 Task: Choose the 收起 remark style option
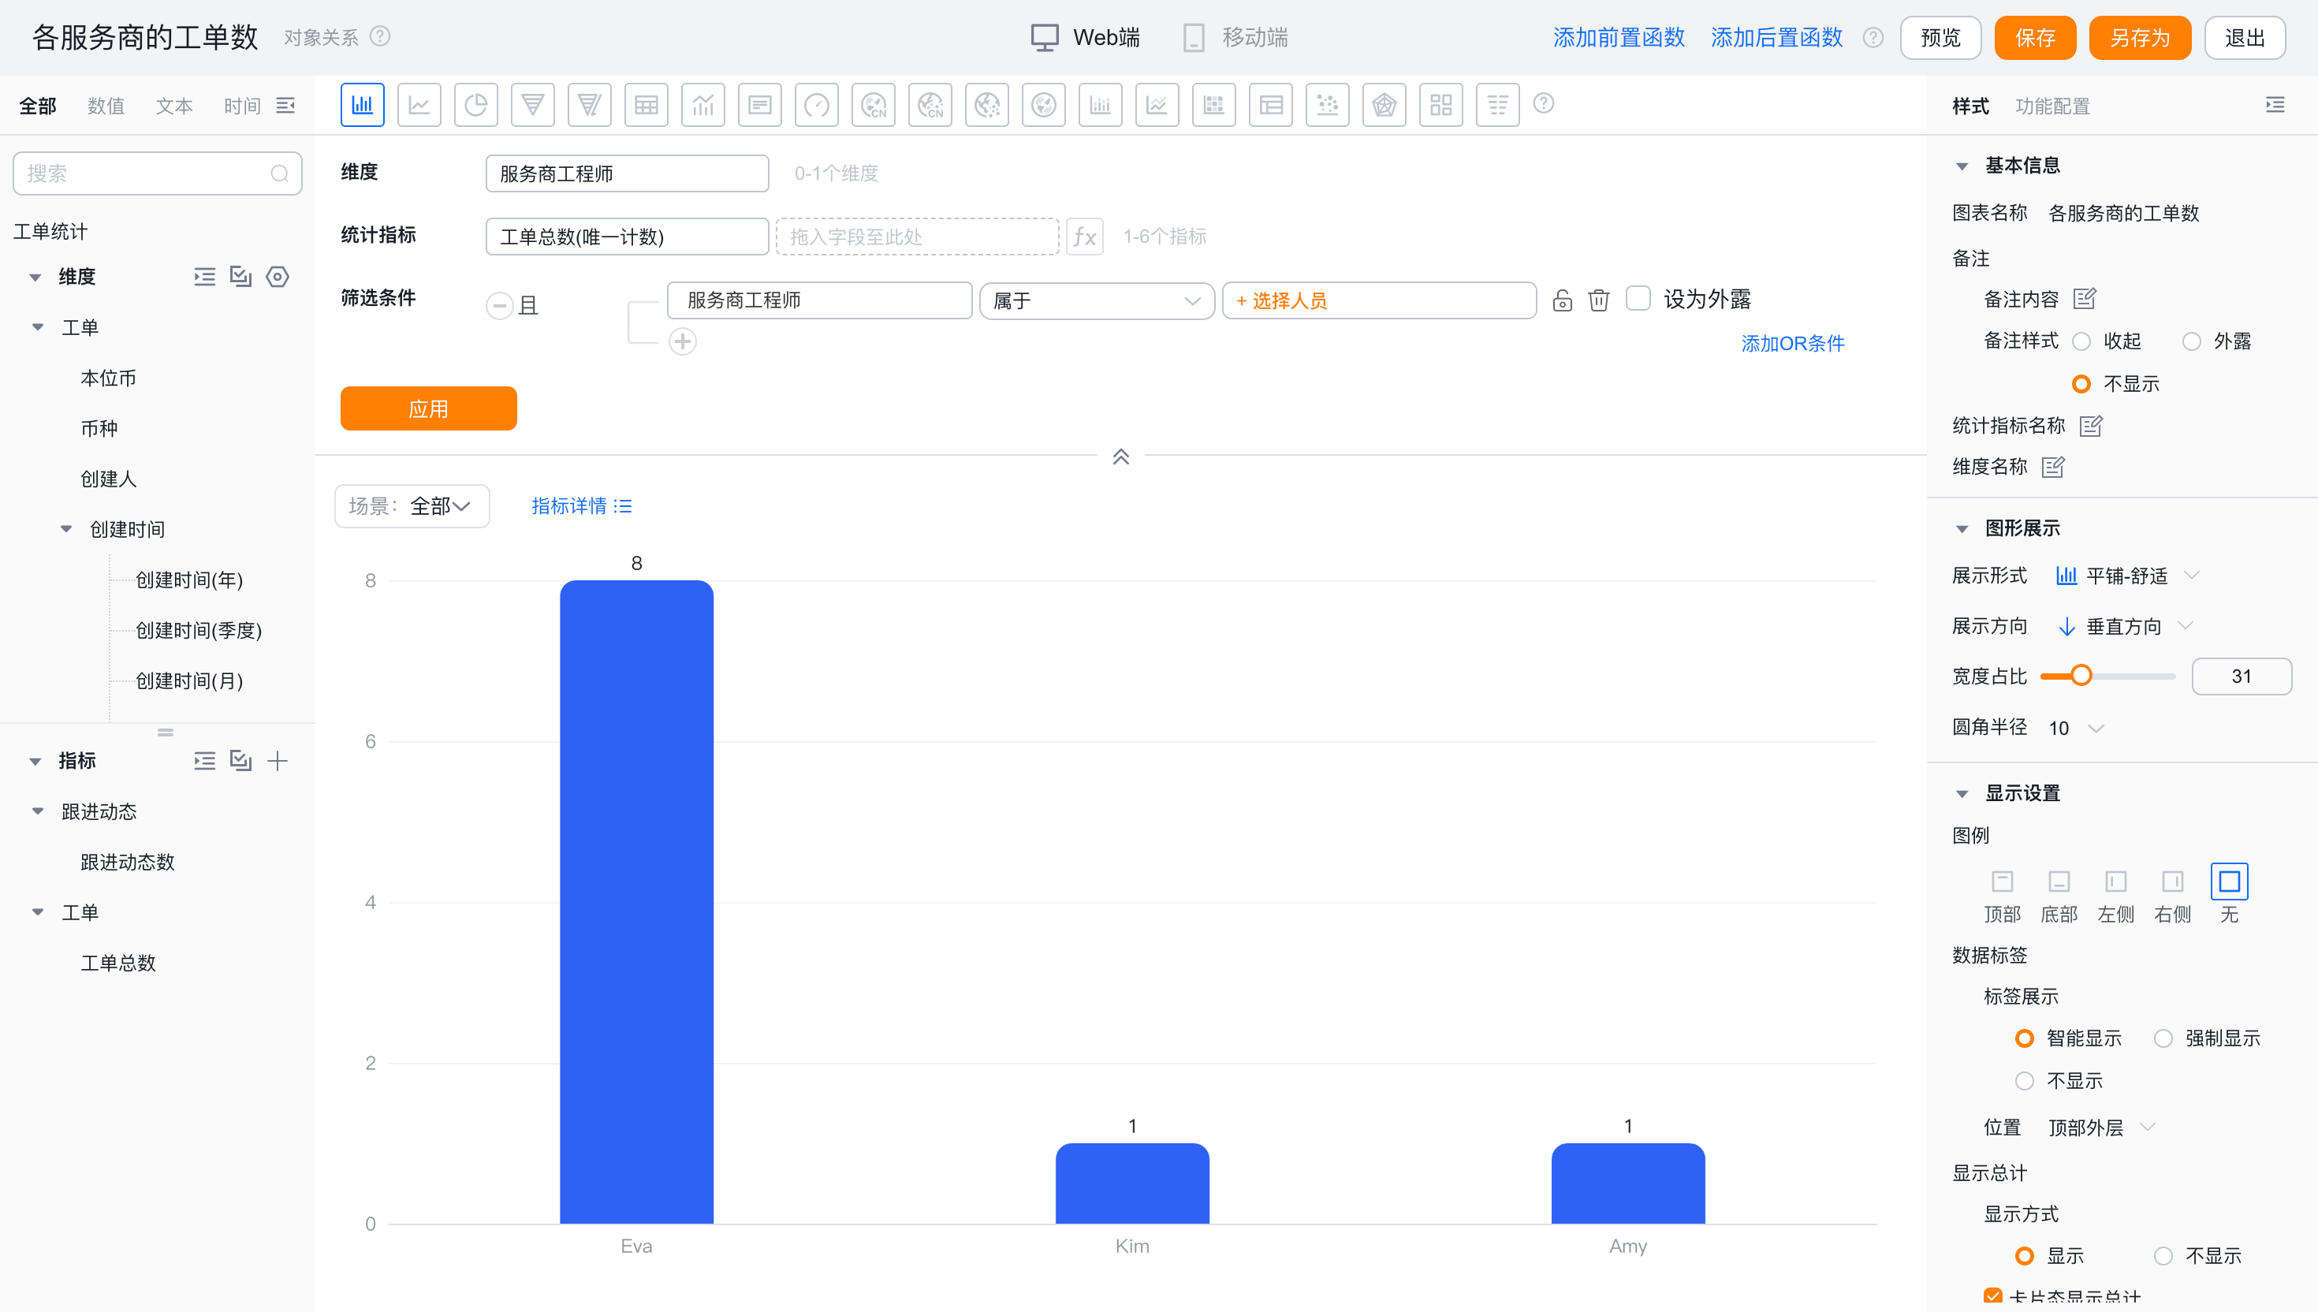click(x=2081, y=341)
